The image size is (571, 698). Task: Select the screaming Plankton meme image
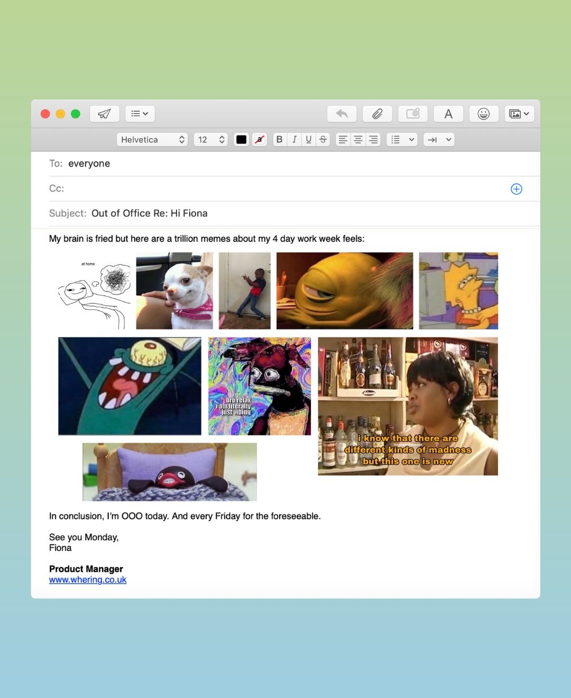[130, 387]
